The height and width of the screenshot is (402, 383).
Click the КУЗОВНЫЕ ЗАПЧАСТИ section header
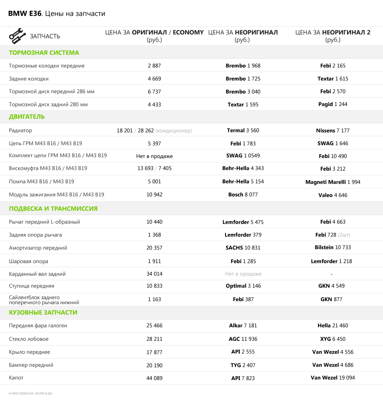click(43, 313)
